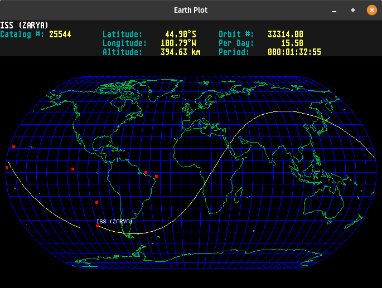
Task: Click the 'Per Day:' label
Action: 236,43
